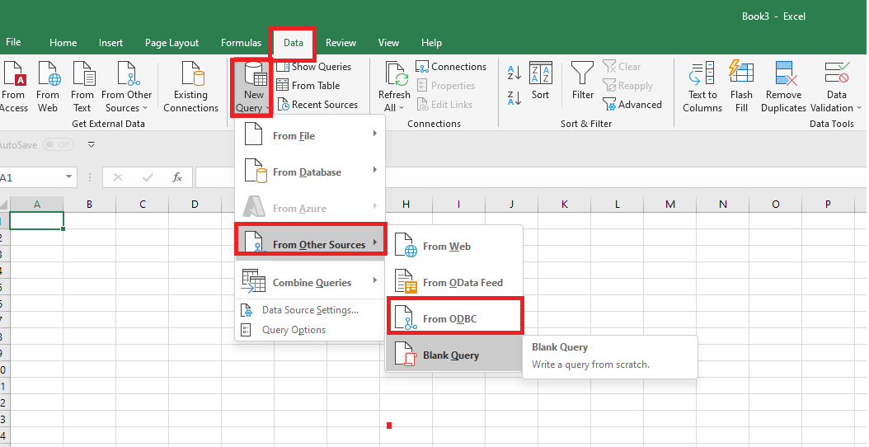Click Advanced filter
869x447 pixels.
click(x=632, y=104)
